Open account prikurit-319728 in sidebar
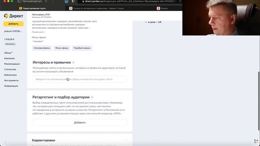Viewport: 260px width, 146px height. (13, 31)
